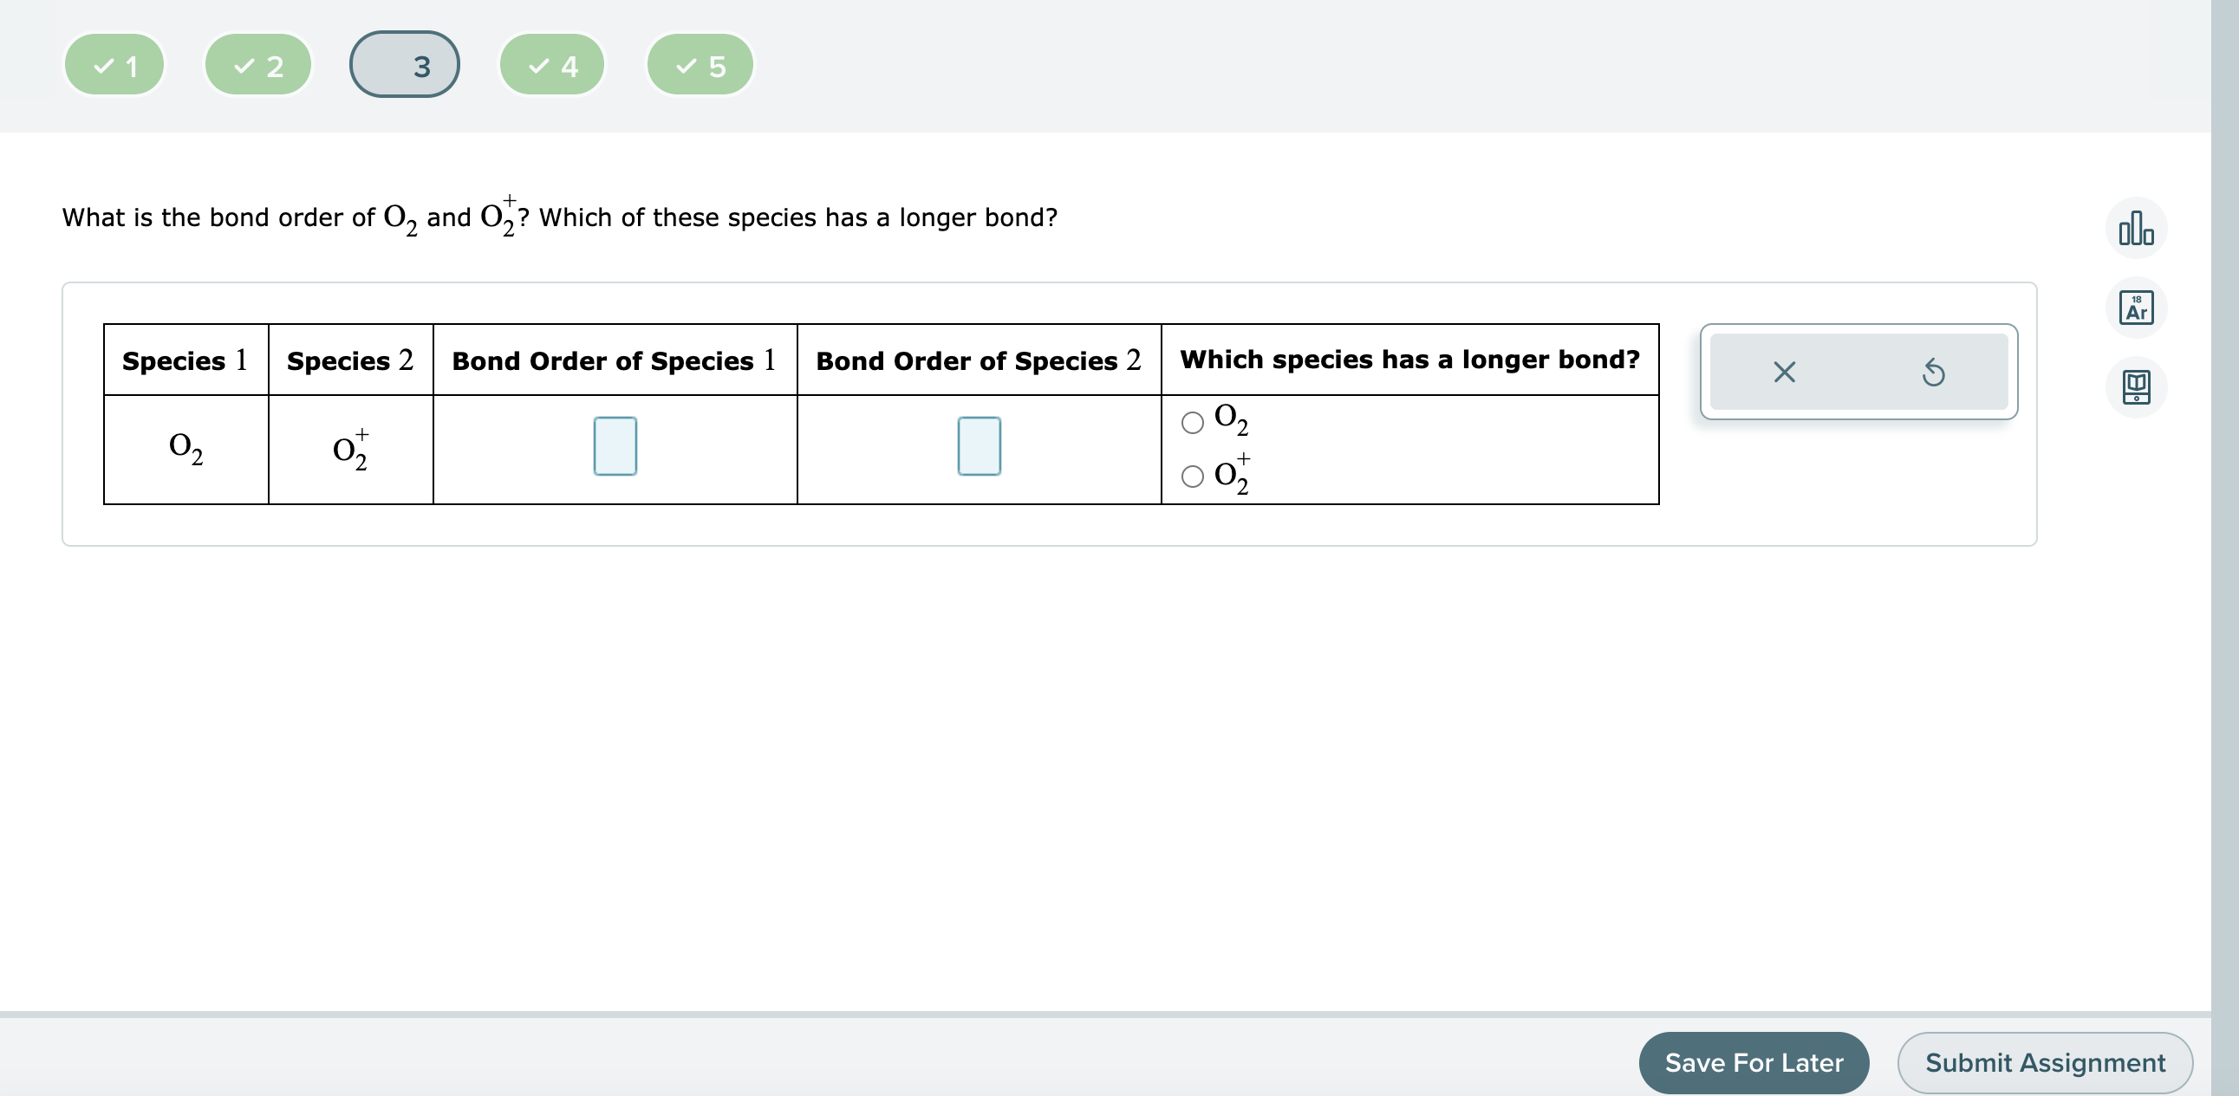Screen dimensions: 2239x1096
Task: Navigate to question 2
Action: [x=257, y=63]
